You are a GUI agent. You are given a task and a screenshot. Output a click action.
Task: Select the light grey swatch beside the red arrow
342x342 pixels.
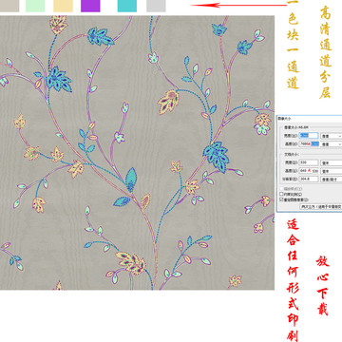click(156, 6)
